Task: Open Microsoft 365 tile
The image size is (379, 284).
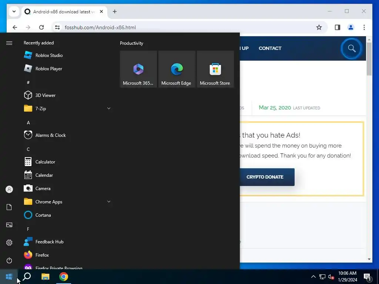Action: coord(138,69)
